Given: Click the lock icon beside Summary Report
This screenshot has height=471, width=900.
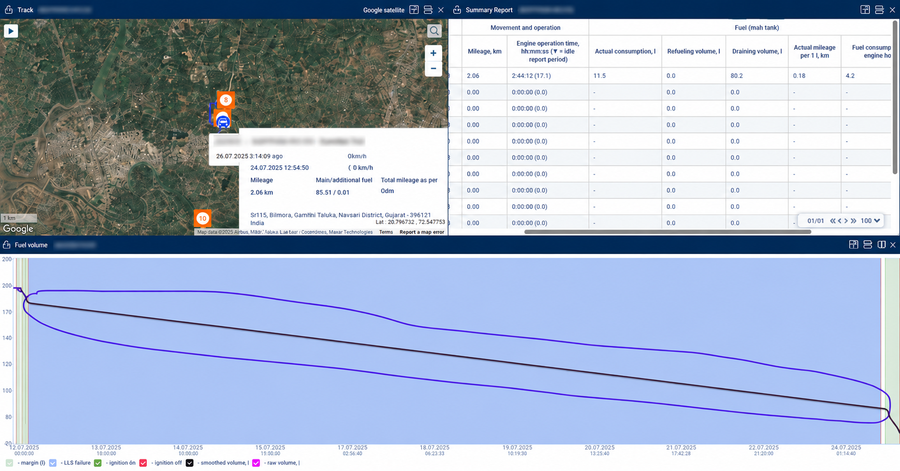Looking at the screenshot, I should pyautogui.click(x=457, y=10).
